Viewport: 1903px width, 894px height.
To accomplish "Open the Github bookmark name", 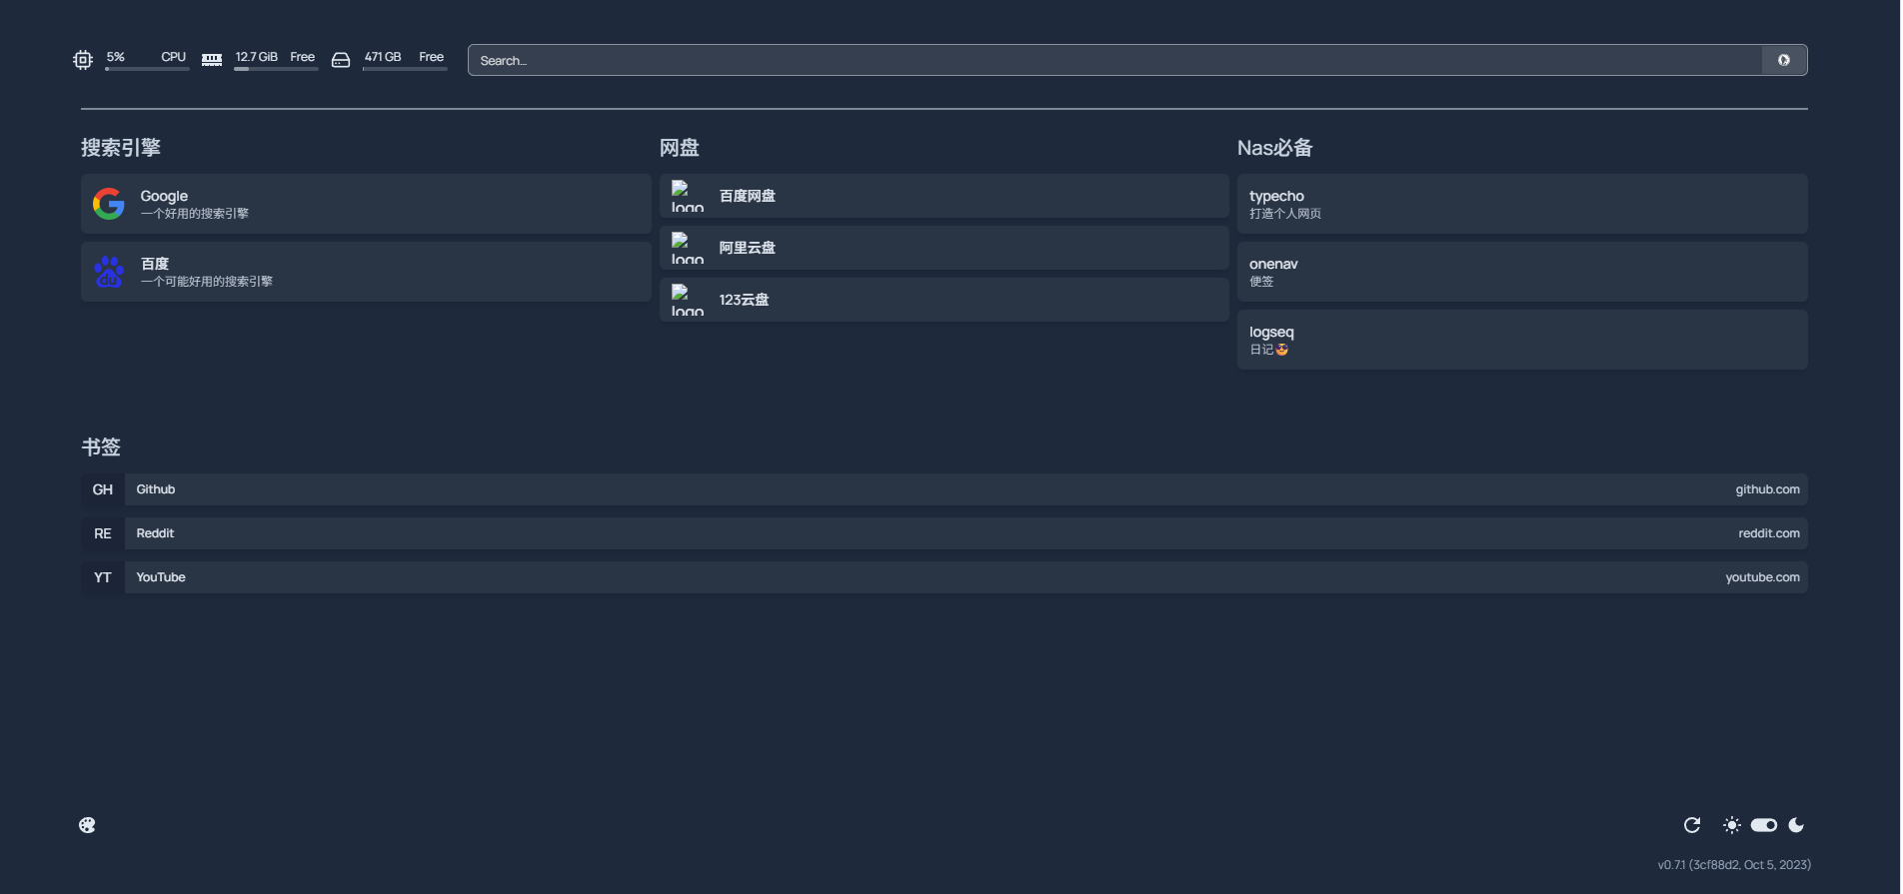I will [x=156, y=489].
